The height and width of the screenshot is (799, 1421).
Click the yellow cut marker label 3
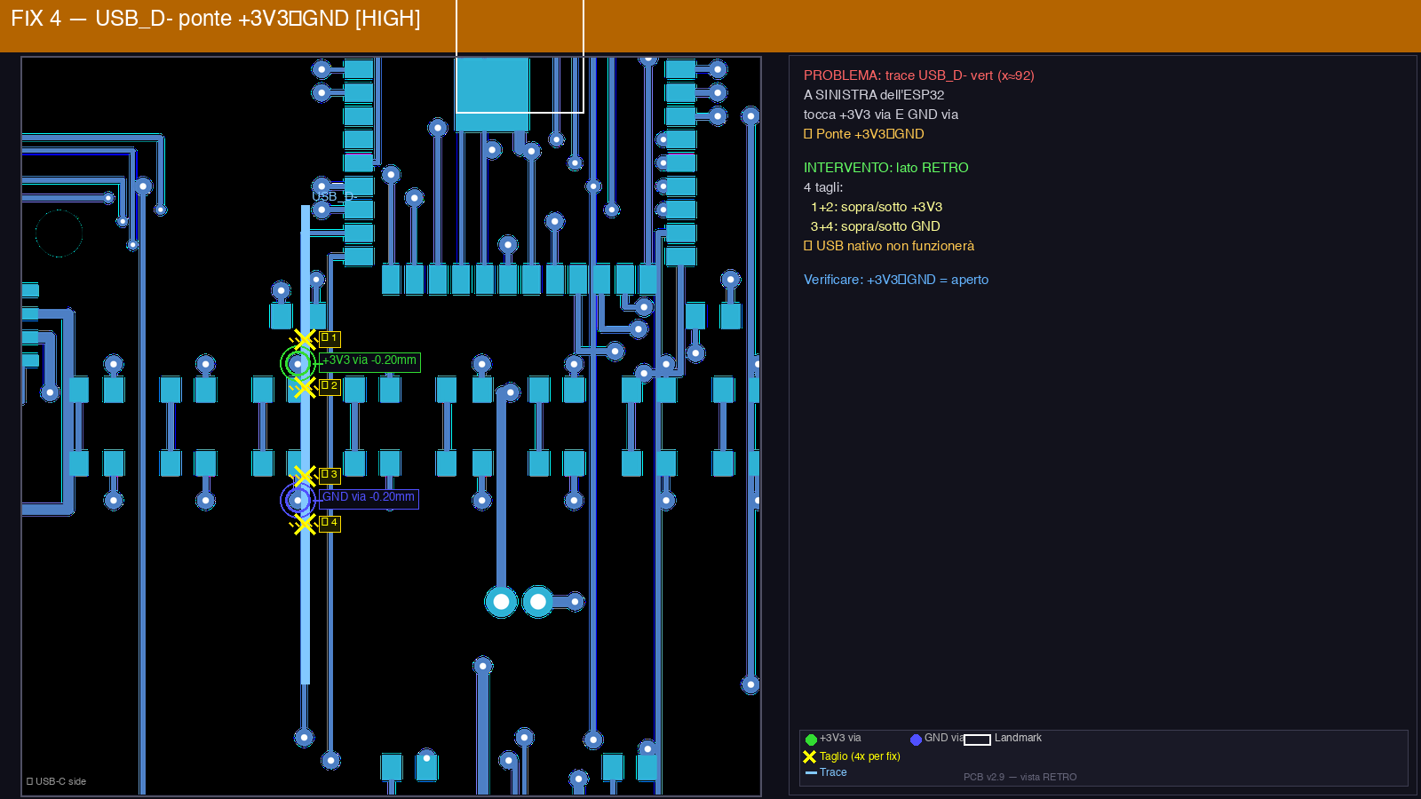pyautogui.click(x=329, y=475)
